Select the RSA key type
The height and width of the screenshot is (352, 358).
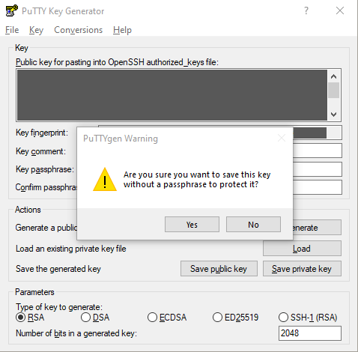pyautogui.click(x=30, y=318)
